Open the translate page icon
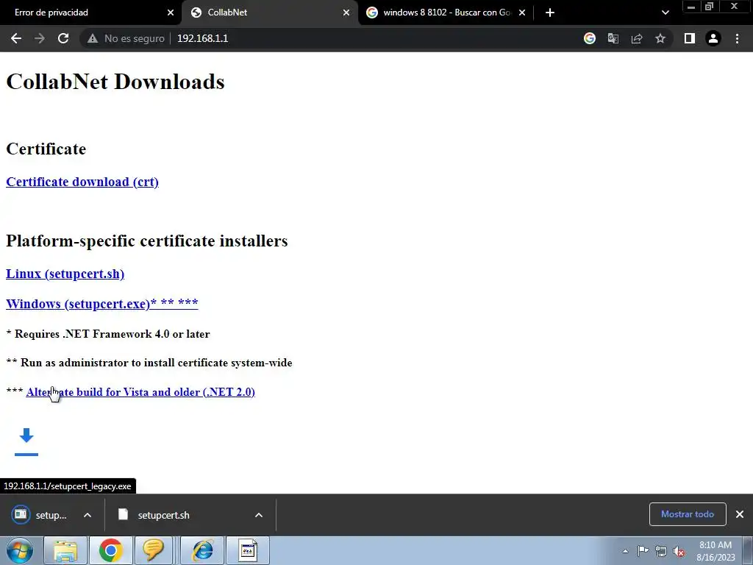 (613, 38)
